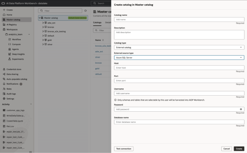
Task: Open customer_app_logs activity icon
Action: point(4,110)
